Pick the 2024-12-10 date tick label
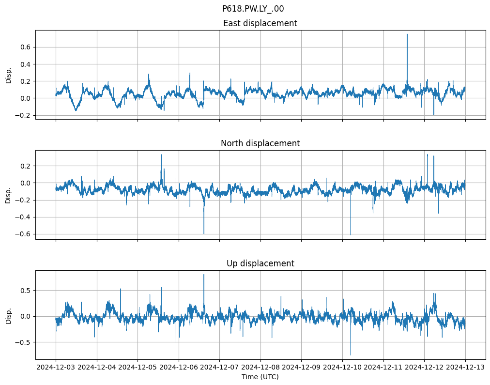The width and height of the screenshot is (490, 385). point(342,368)
